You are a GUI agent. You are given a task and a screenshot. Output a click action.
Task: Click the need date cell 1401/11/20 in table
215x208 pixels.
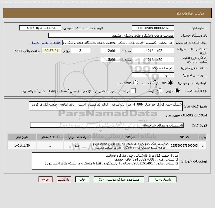[22, 145]
